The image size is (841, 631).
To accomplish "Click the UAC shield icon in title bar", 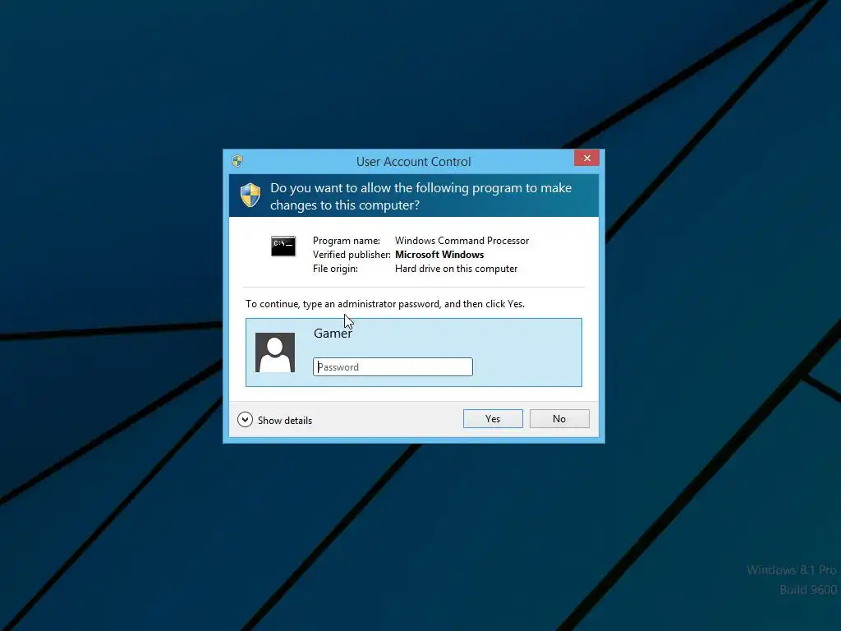I will click(237, 161).
